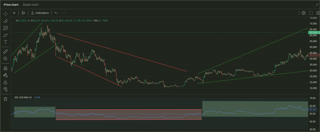Click the close value C62,536.15

(x=66, y=21)
